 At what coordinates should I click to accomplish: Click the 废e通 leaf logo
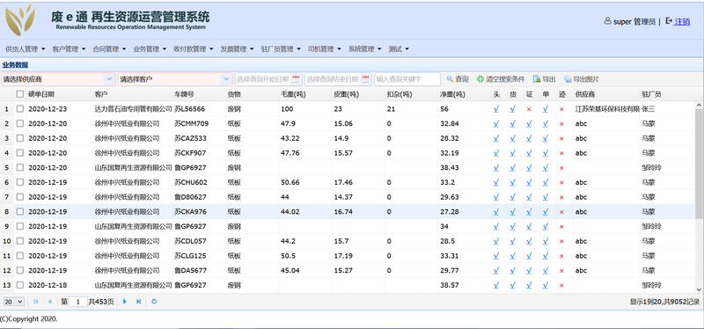[20, 20]
